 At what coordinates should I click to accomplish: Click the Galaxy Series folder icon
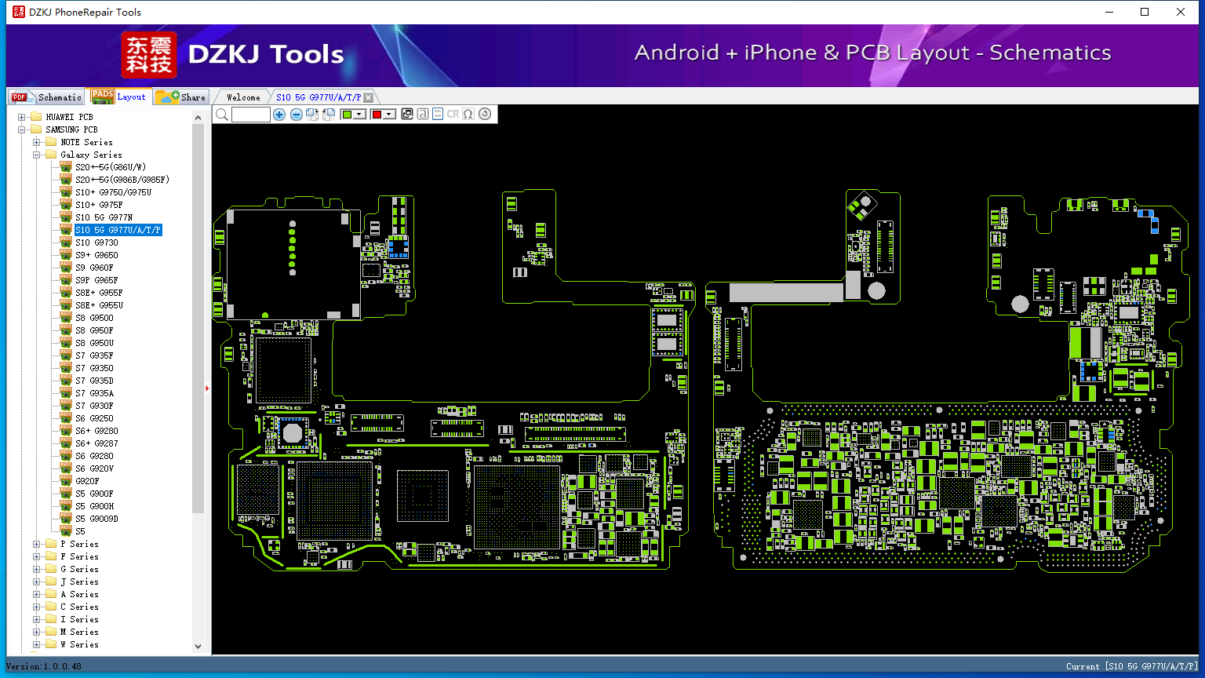(x=51, y=155)
